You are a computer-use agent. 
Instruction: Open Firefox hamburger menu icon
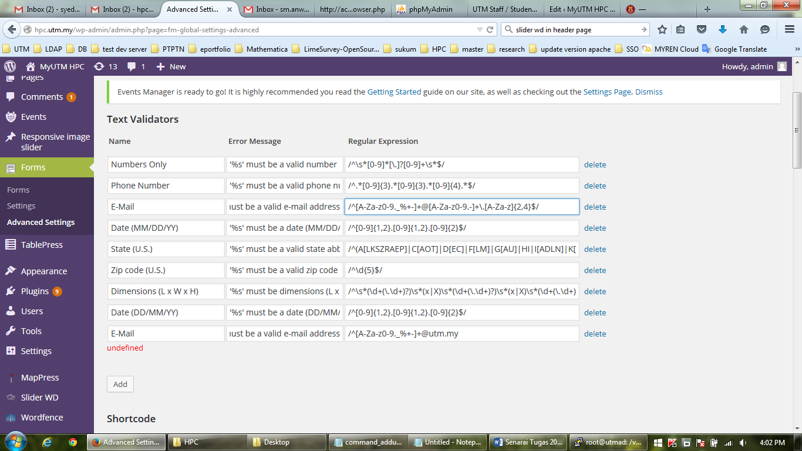(x=789, y=29)
